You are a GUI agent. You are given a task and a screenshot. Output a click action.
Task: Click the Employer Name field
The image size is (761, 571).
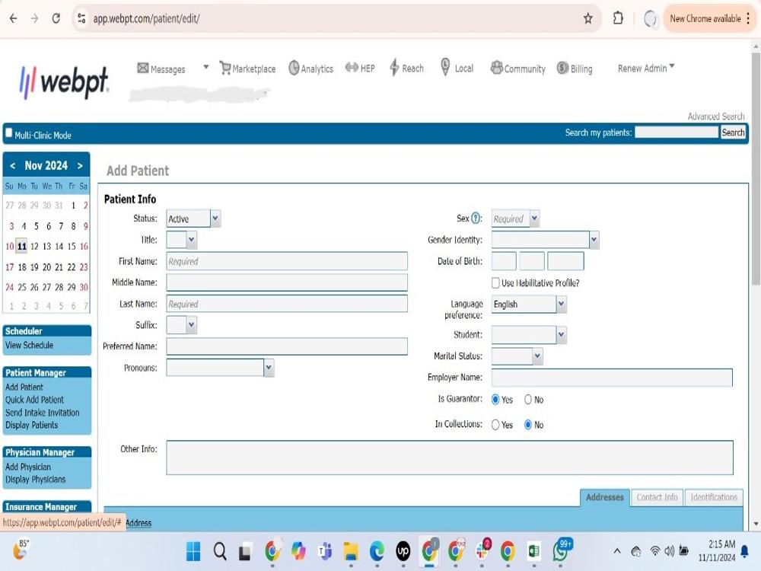pyautogui.click(x=612, y=378)
